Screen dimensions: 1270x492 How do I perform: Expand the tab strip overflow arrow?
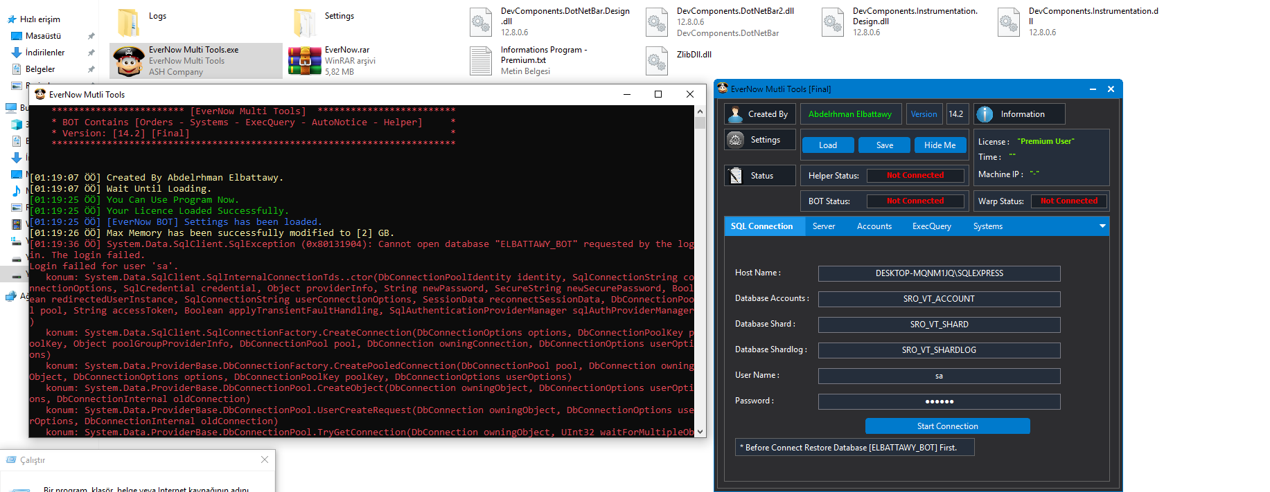(1102, 226)
